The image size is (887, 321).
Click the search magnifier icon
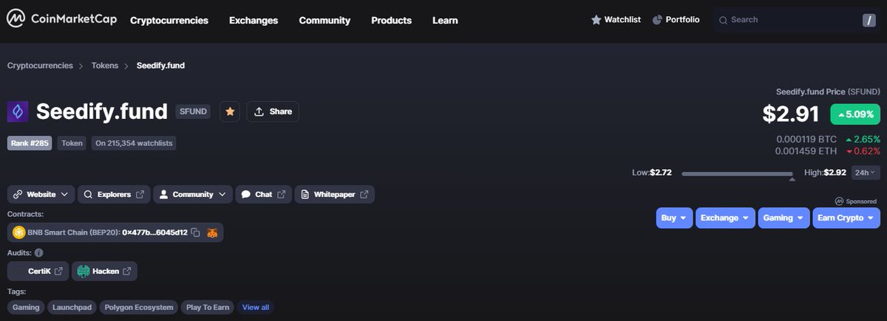tap(724, 21)
